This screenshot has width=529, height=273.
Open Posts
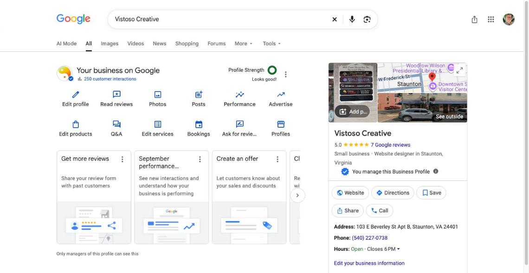[x=199, y=99]
